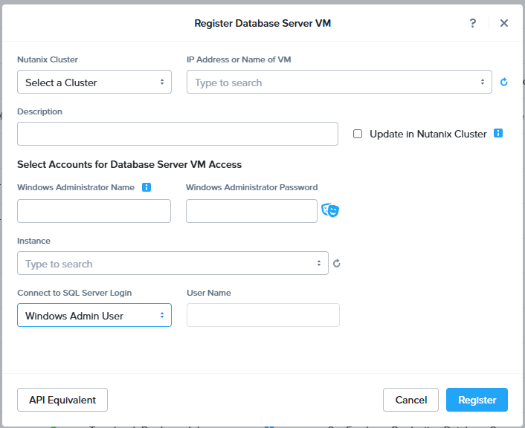
Task: Open the Select a Cluster dropdown
Action: click(x=94, y=82)
